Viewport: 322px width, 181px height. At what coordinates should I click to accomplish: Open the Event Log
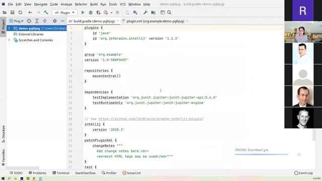point(303,173)
